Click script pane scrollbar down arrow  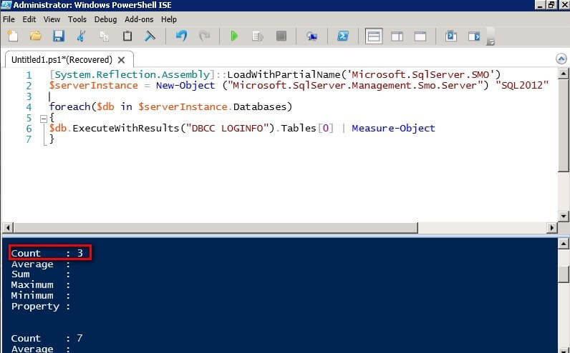(563, 217)
